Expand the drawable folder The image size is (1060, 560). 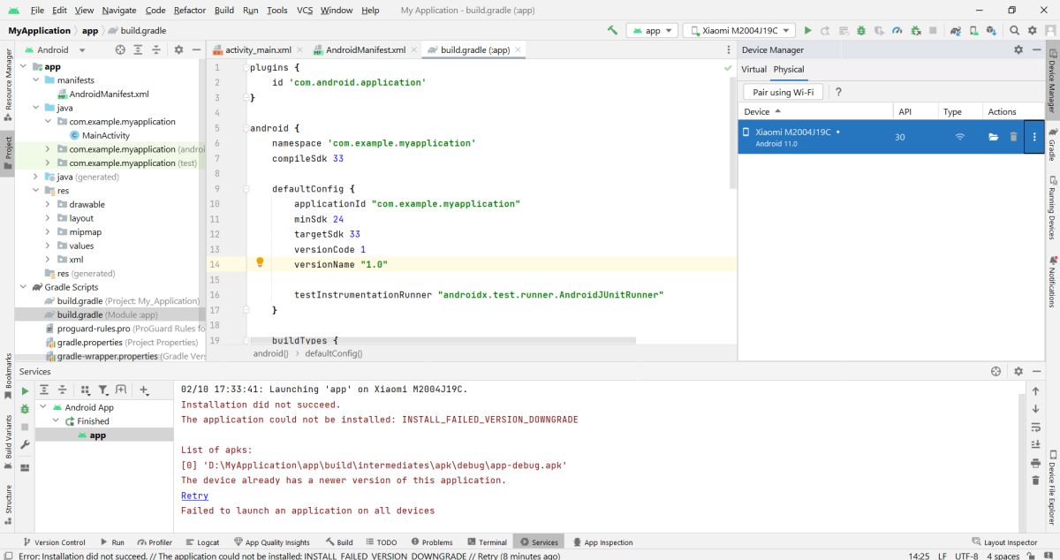point(49,205)
